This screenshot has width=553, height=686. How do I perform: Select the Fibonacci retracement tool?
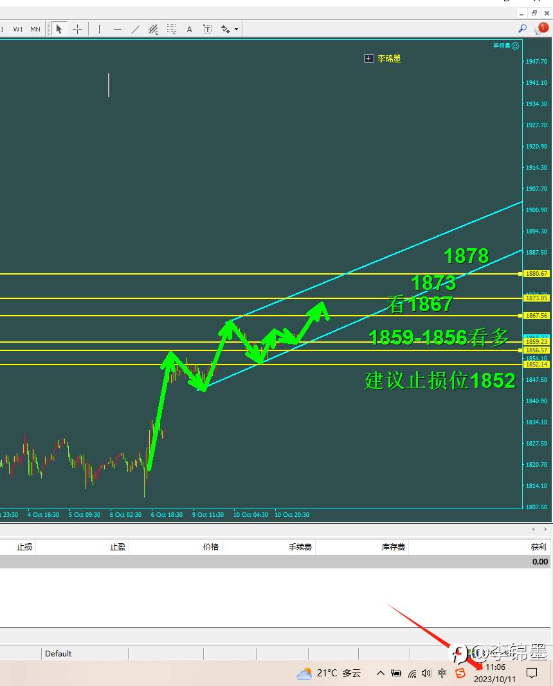tap(172, 30)
